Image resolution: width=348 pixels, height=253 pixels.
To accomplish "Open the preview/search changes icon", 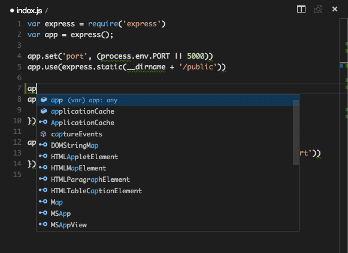I will tap(318, 10).
